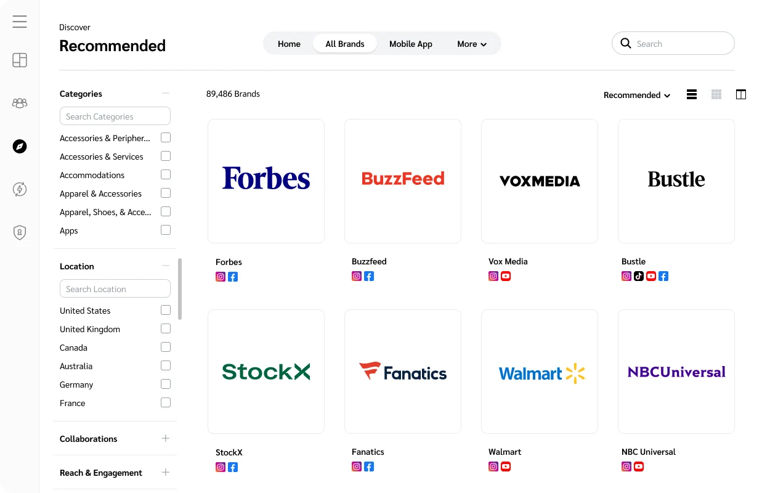Click the lightning sync icon in sidebar
Screen dimensions: 770x493
click(x=19, y=189)
